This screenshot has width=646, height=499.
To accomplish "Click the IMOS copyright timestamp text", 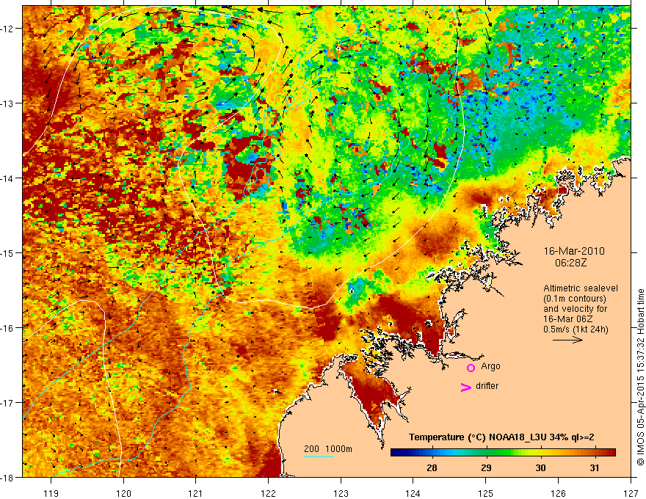I will click(x=640, y=376).
